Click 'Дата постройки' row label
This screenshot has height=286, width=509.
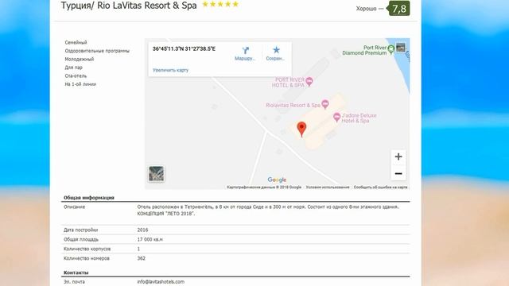[81, 230]
